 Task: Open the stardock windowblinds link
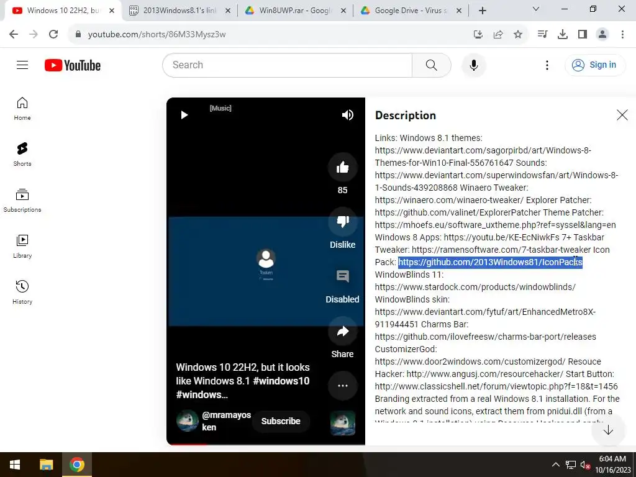475,287
